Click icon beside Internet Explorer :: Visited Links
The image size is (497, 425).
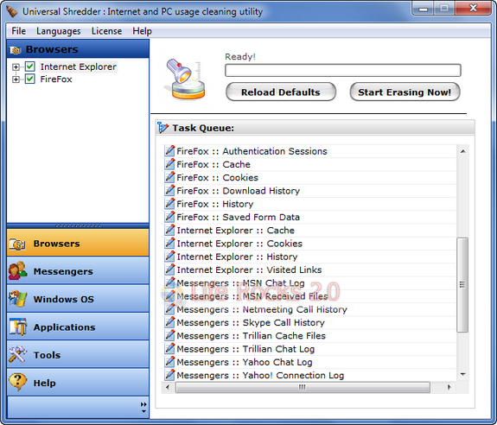click(x=169, y=270)
